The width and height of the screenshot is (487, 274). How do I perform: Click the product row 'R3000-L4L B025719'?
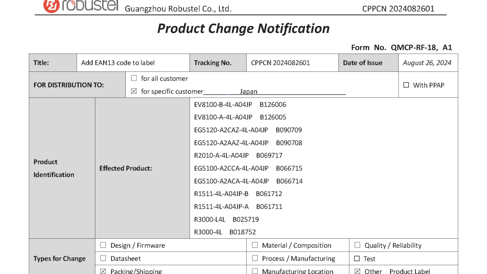[x=226, y=219]
